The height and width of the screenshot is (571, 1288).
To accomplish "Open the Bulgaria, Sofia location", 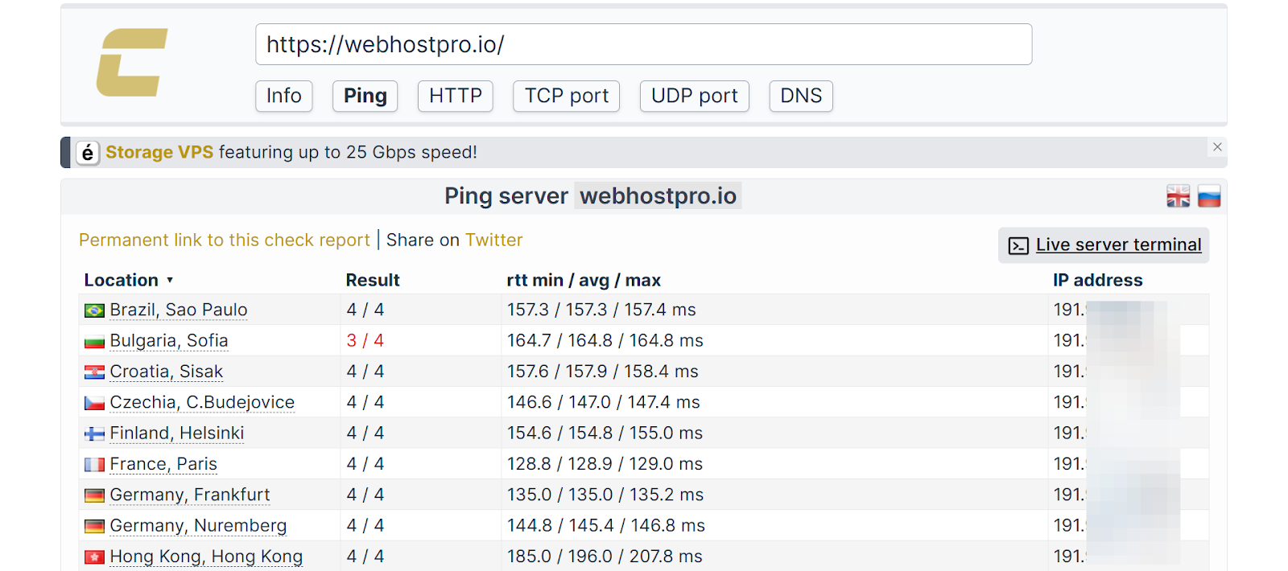I will (169, 340).
